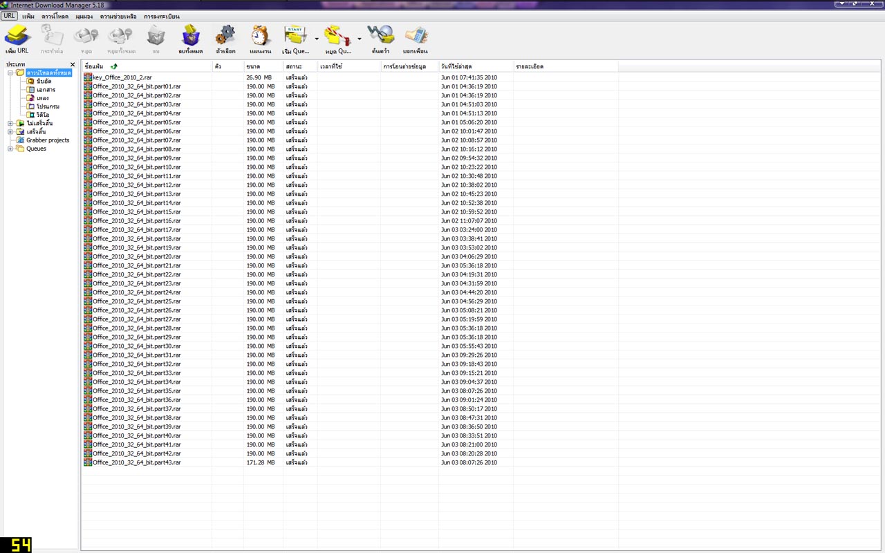Open the เริ่ม Queue dropdown arrow
This screenshot has height=553, width=885.
tap(317, 39)
